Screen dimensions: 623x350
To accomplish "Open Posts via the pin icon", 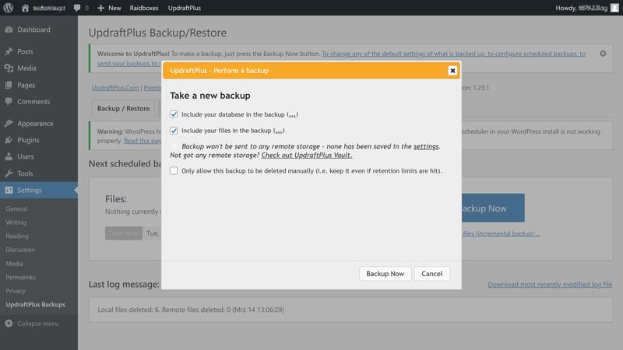I will [x=9, y=51].
